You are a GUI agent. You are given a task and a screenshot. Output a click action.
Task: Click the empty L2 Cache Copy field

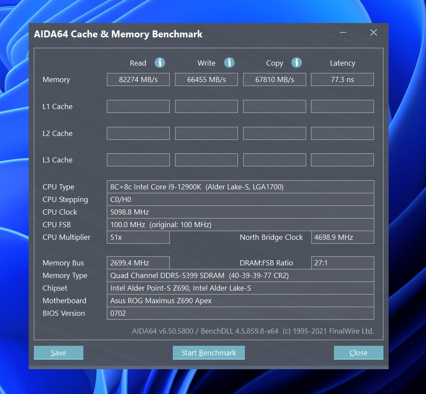point(274,133)
